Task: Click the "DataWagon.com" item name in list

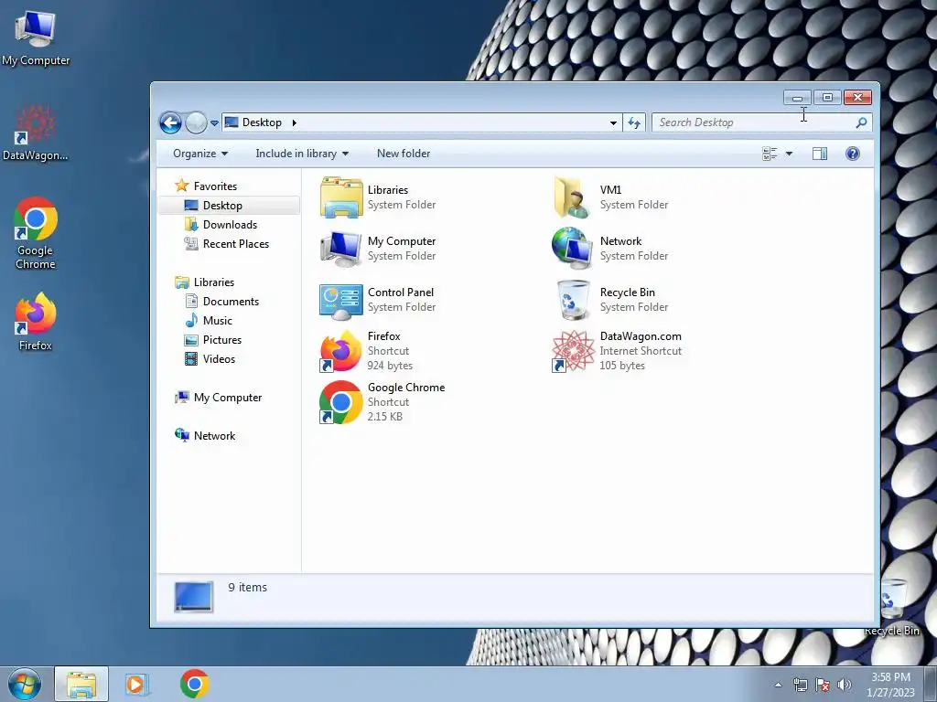Action: [641, 336]
